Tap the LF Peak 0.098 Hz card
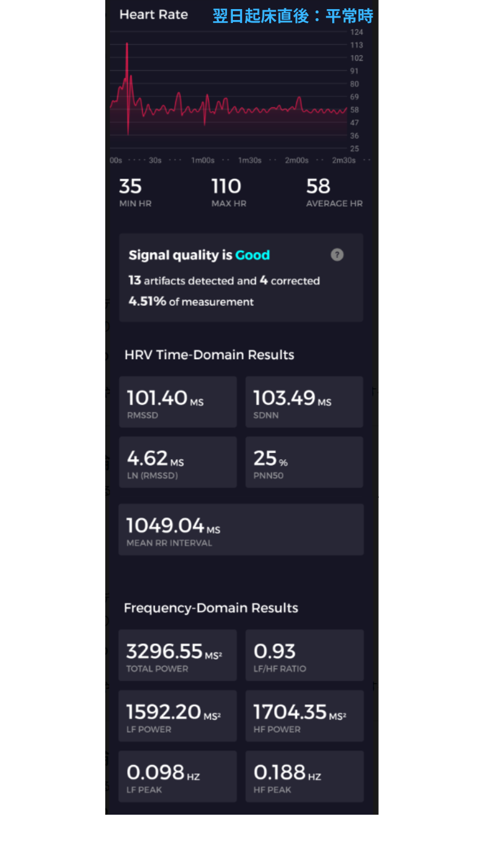The image size is (484, 848). click(x=177, y=777)
